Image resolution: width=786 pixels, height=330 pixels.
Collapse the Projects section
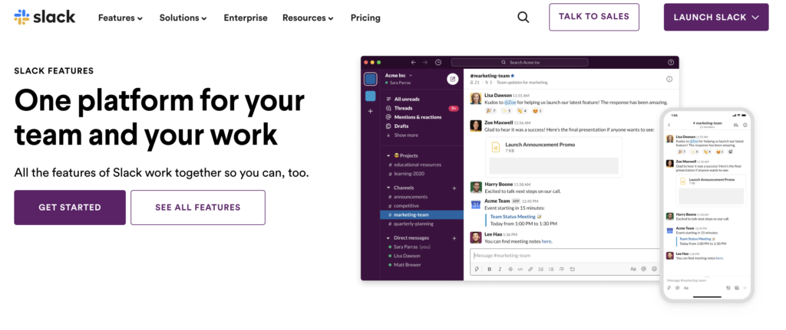tap(388, 155)
